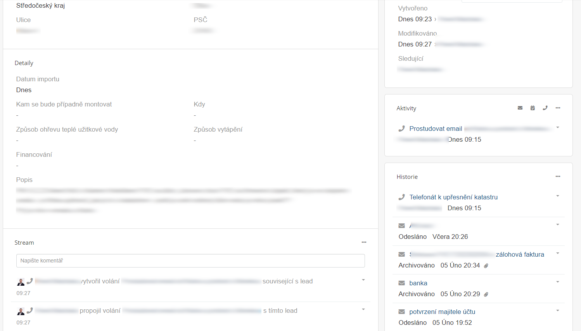The height and width of the screenshot is (331, 581).
Task: Expand dropdown for Telefonát k upřesnění katastru
Action: [558, 196]
